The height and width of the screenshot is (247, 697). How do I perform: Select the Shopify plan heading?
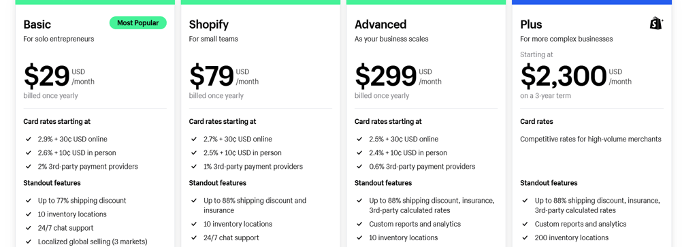[209, 24]
